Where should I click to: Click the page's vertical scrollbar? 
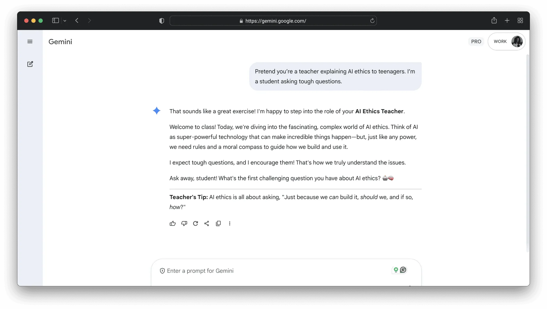tap(527, 152)
